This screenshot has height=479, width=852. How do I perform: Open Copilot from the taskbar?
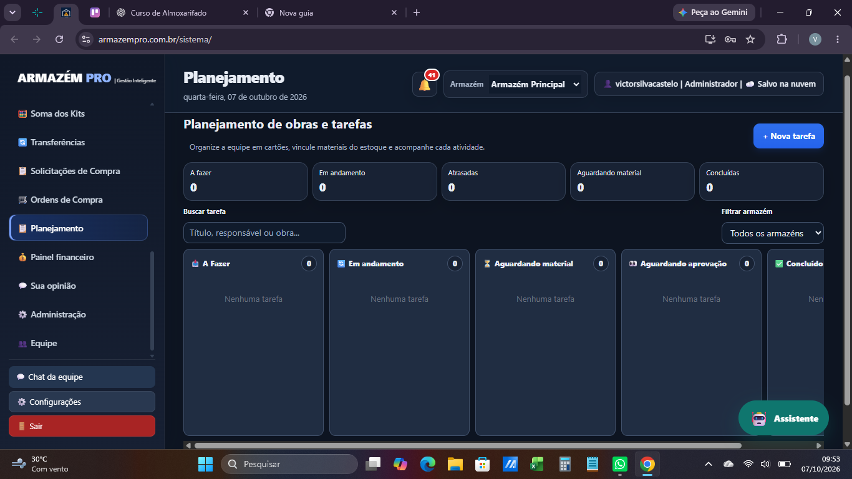coord(400,464)
